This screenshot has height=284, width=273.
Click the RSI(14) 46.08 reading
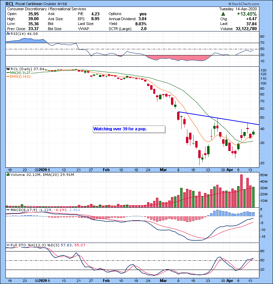(x=24, y=34)
